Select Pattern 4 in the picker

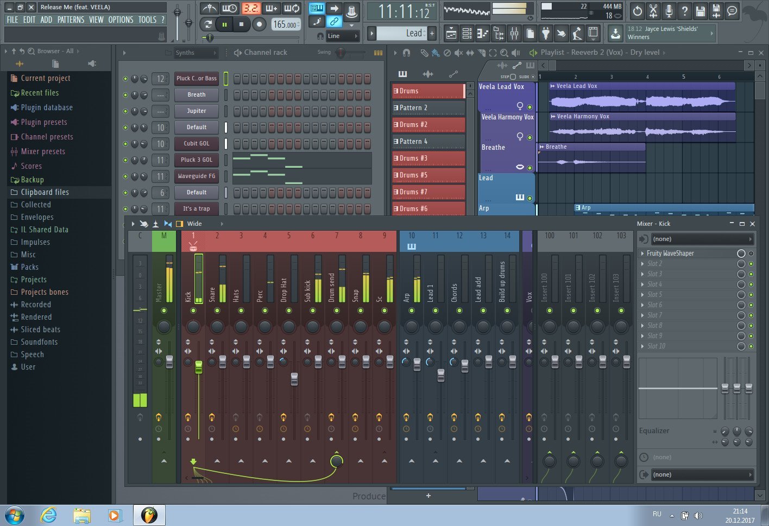click(428, 141)
